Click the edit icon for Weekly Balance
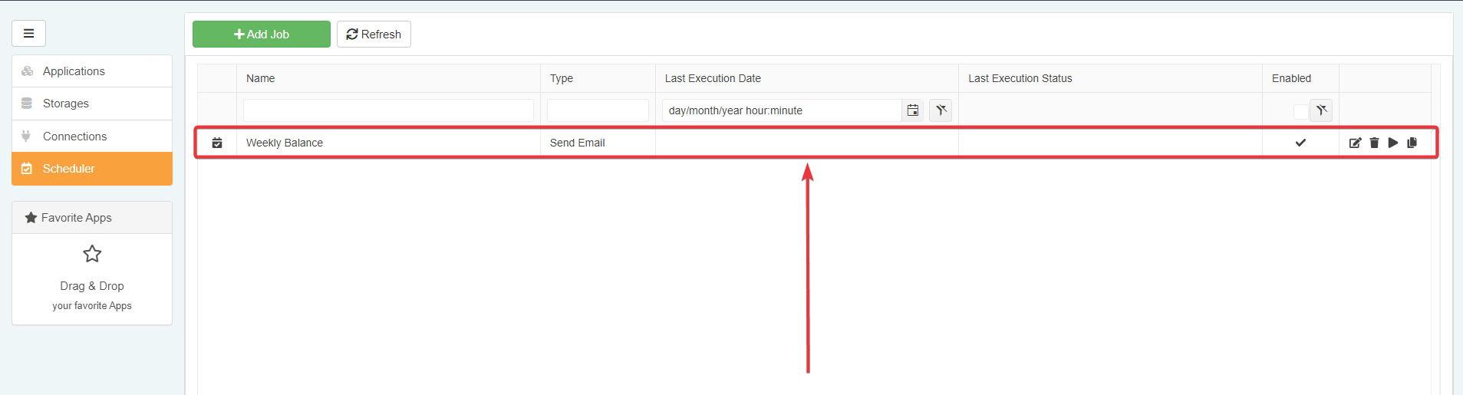The height and width of the screenshot is (395, 1463). point(1355,143)
